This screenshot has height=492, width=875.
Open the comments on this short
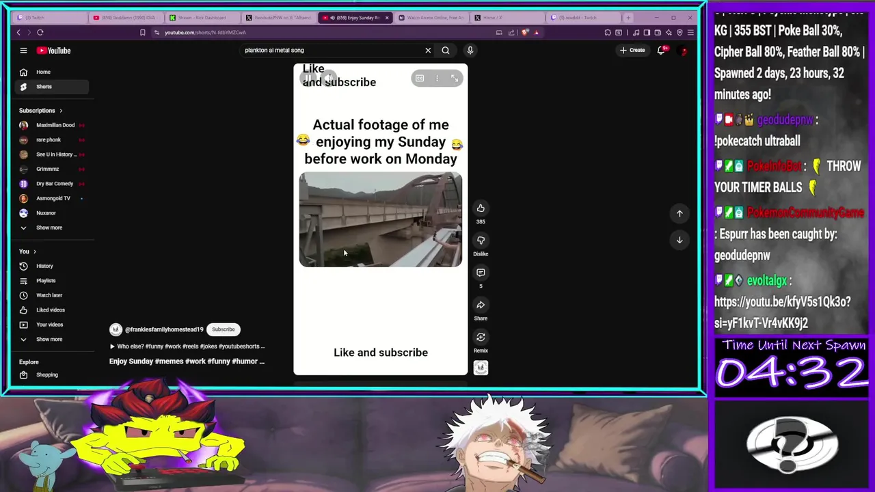481,273
